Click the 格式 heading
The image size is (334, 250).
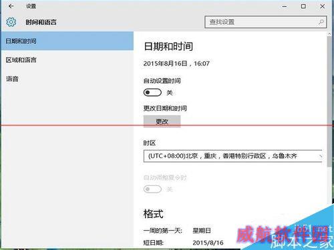tap(153, 214)
